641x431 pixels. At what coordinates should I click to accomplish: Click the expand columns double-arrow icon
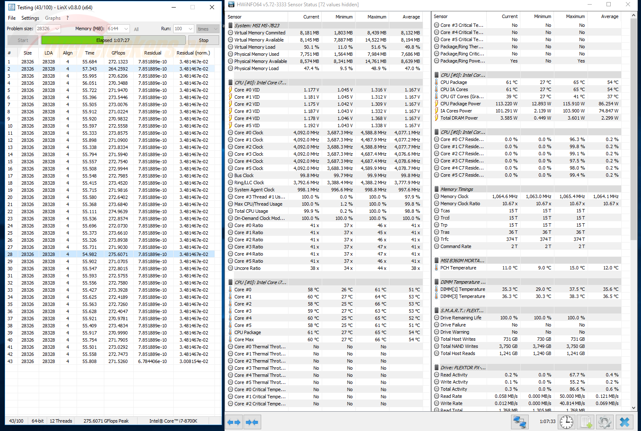tap(234, 422)
